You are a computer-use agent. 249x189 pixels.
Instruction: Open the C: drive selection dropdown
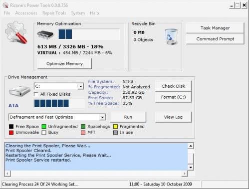pos(80,86)
